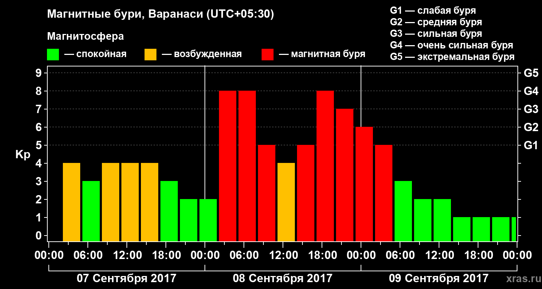Click the '— возбужденная' legend label
The width and height of the screenshot is (542, 289).
tap(202, 55)
